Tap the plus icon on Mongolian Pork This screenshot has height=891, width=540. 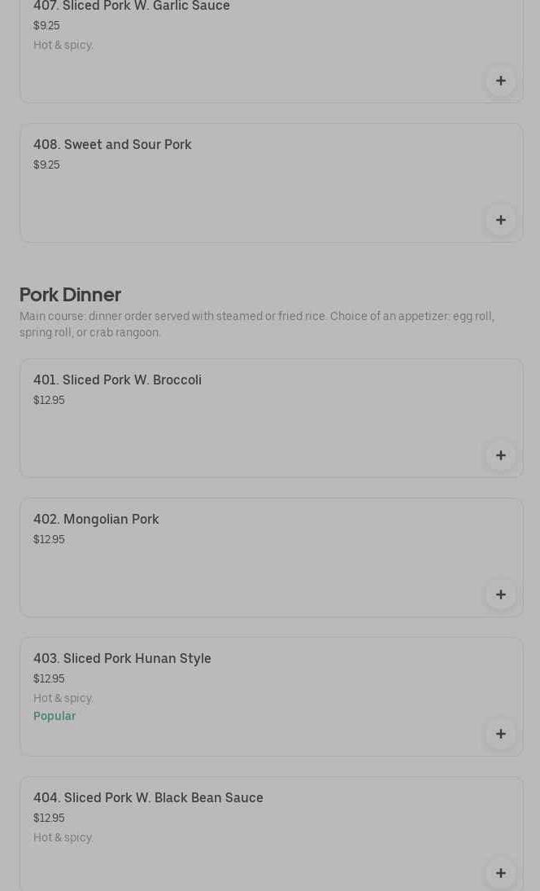pos(500,595)
